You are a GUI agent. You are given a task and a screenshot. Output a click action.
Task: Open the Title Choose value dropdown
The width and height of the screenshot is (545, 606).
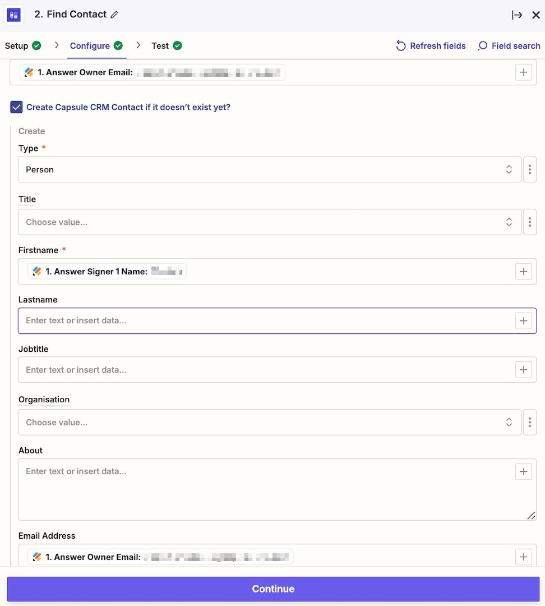pyautogui.click(x=270, y=222)
